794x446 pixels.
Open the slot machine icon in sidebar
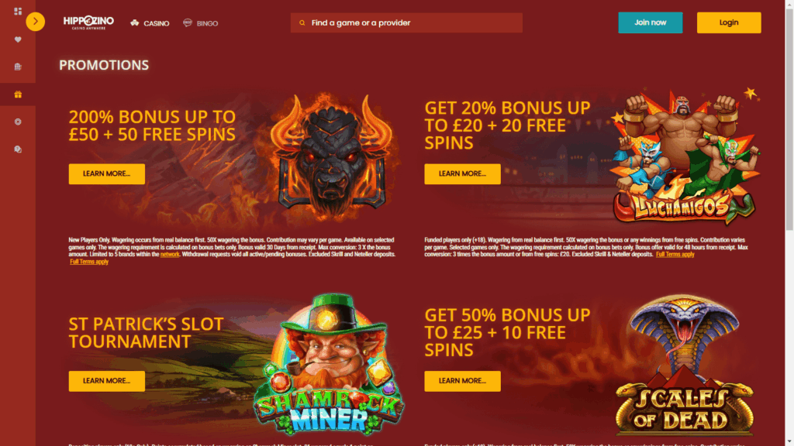point(18,67)
